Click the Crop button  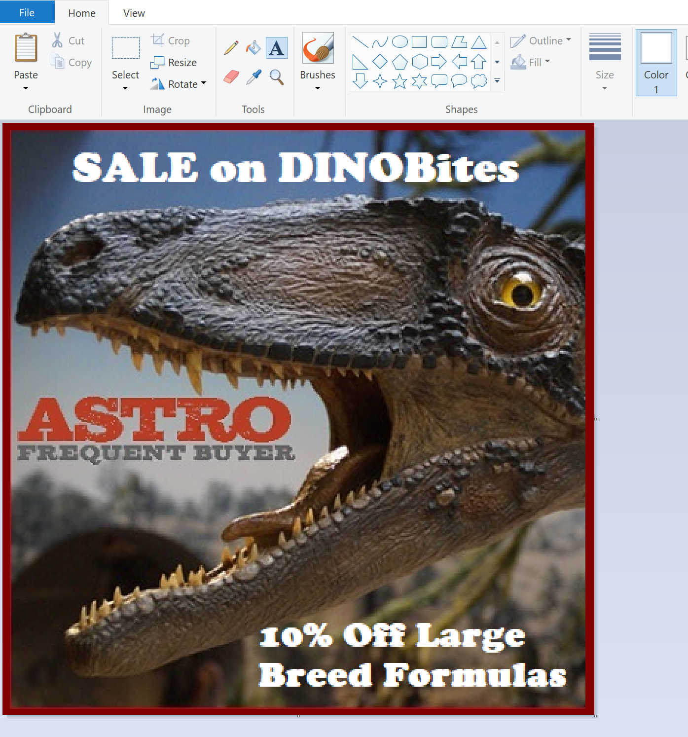[x=170, y=40]
